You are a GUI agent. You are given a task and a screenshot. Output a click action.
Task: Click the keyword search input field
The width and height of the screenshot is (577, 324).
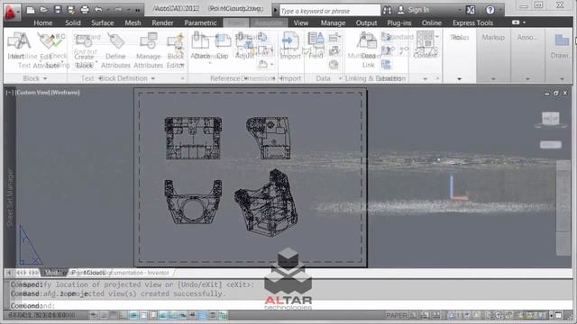pos(330,11)
